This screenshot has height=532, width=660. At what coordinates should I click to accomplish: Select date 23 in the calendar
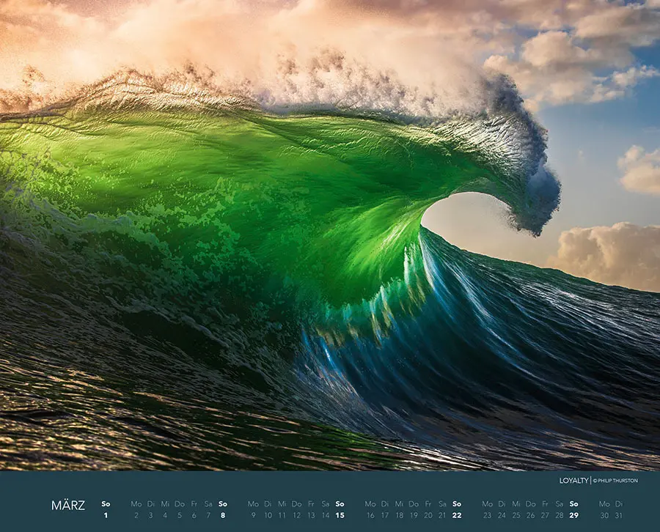point(487,515)
